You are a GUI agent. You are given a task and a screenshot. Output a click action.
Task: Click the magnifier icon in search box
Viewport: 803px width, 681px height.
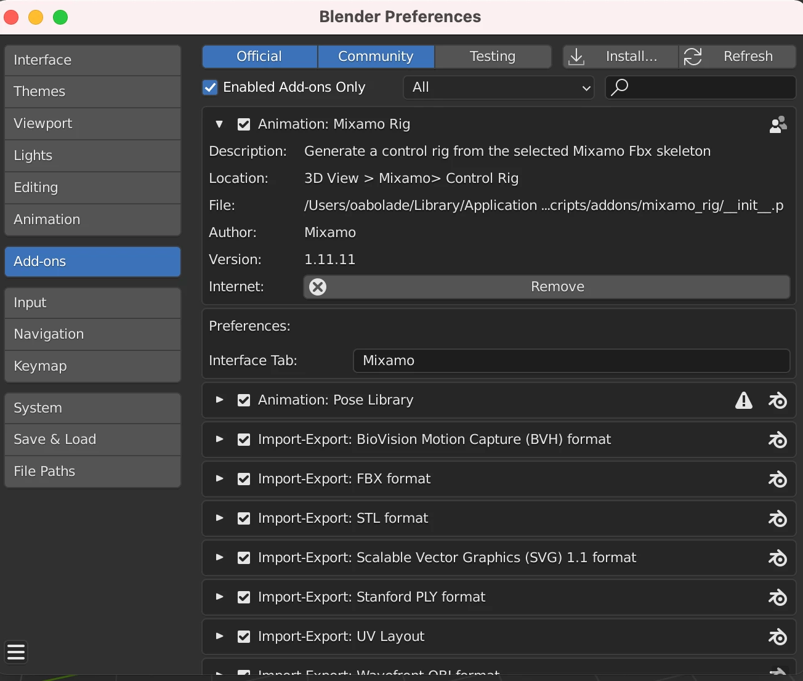pos(619,87)
